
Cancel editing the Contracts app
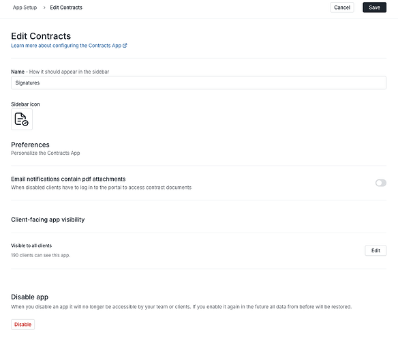pyautogui.click(x=342, y=8)
